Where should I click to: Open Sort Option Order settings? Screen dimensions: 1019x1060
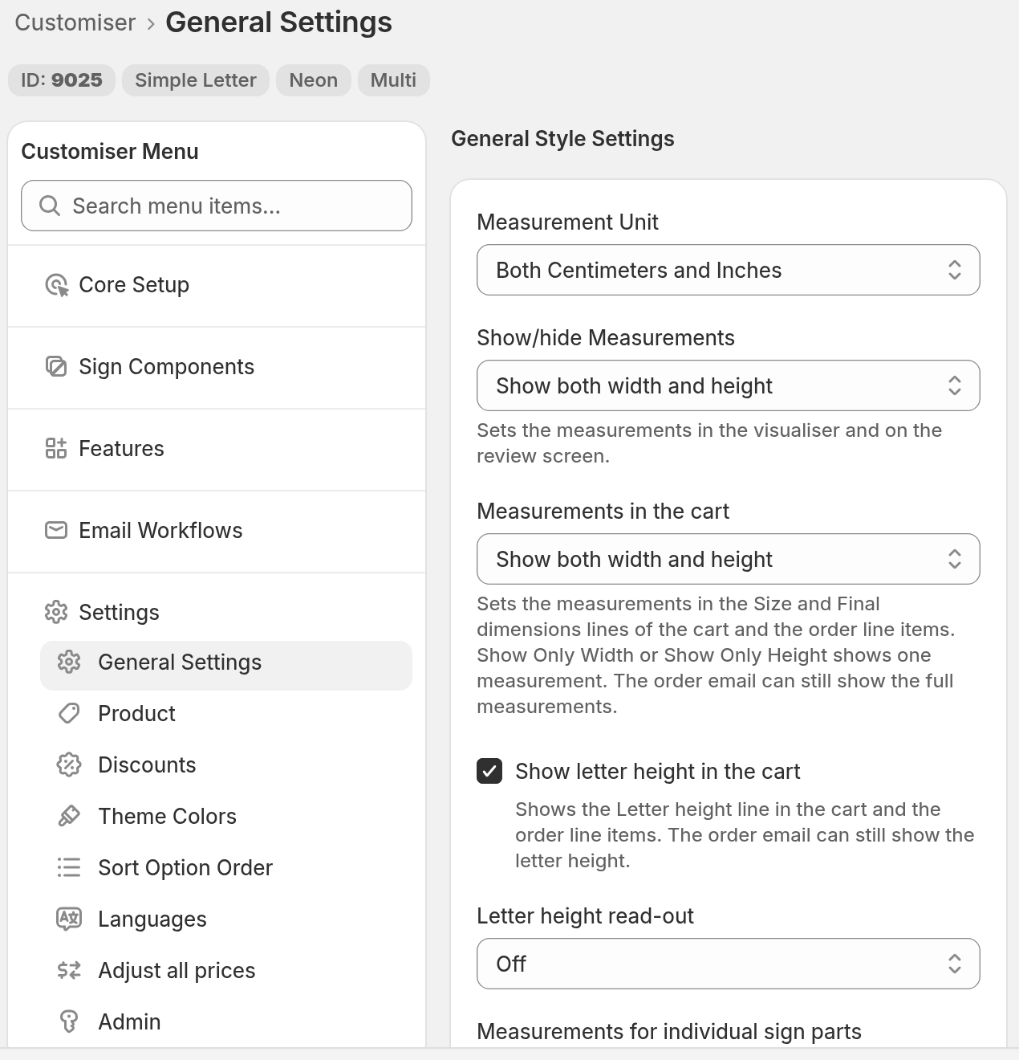[226, 867]
